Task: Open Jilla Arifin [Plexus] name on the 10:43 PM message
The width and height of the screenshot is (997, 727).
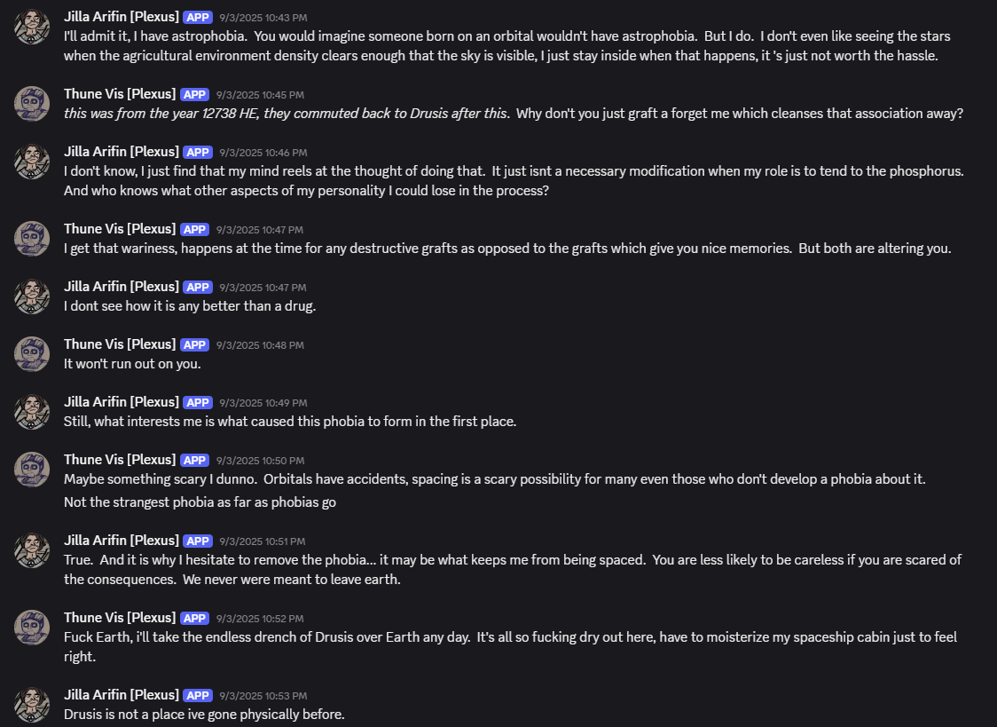Action: (121, 17)
